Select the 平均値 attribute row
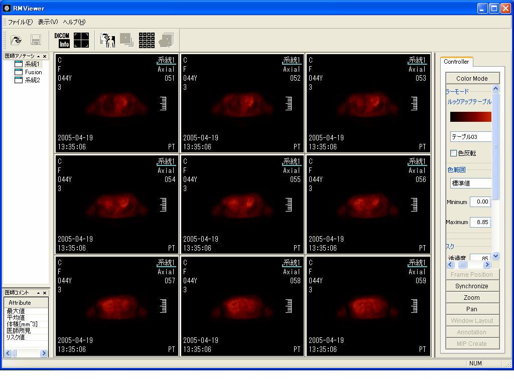Screen dimensions: 514x385 26,317
